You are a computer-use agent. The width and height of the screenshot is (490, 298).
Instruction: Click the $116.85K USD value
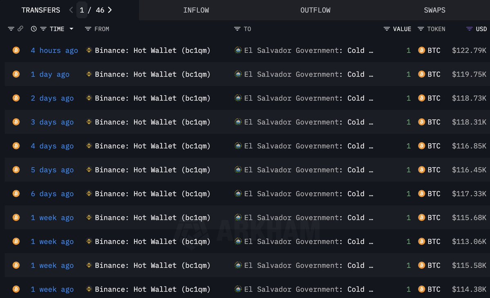point(469,146)
